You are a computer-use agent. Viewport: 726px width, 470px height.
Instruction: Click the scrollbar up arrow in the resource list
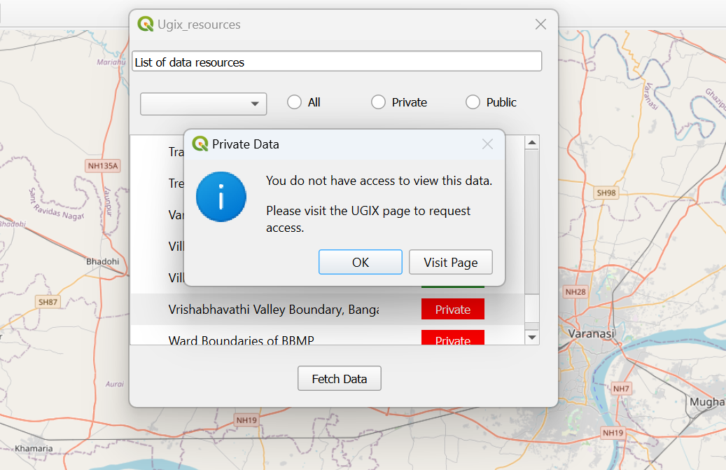[x=532, y=141]
